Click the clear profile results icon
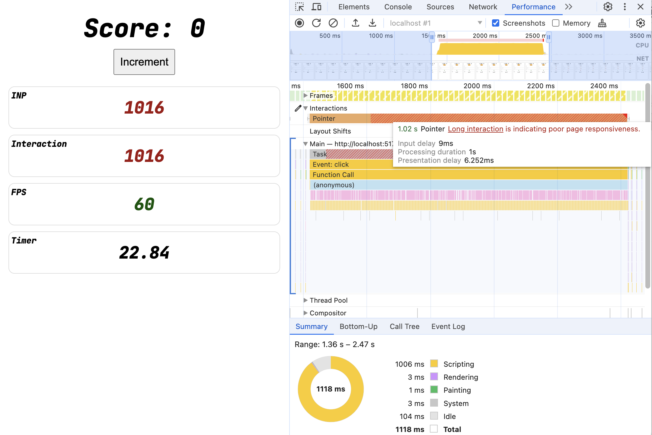Image resolution: width=652 pixels, height=435 pixels. (x=333, y=22)
